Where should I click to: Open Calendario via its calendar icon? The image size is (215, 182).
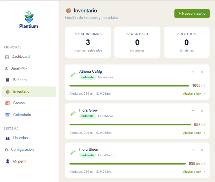tap(8, 115)
